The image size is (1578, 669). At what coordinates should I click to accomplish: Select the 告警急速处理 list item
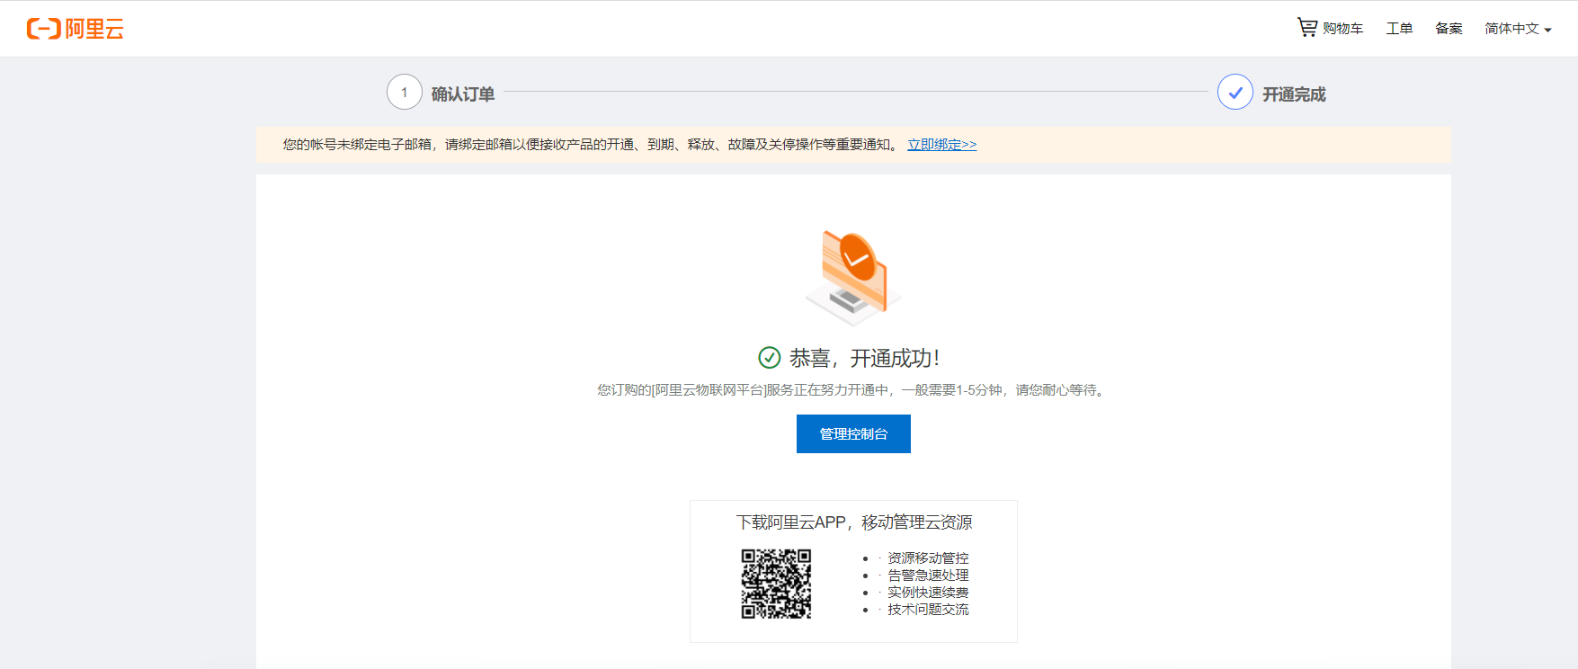[x=928, y=575]
